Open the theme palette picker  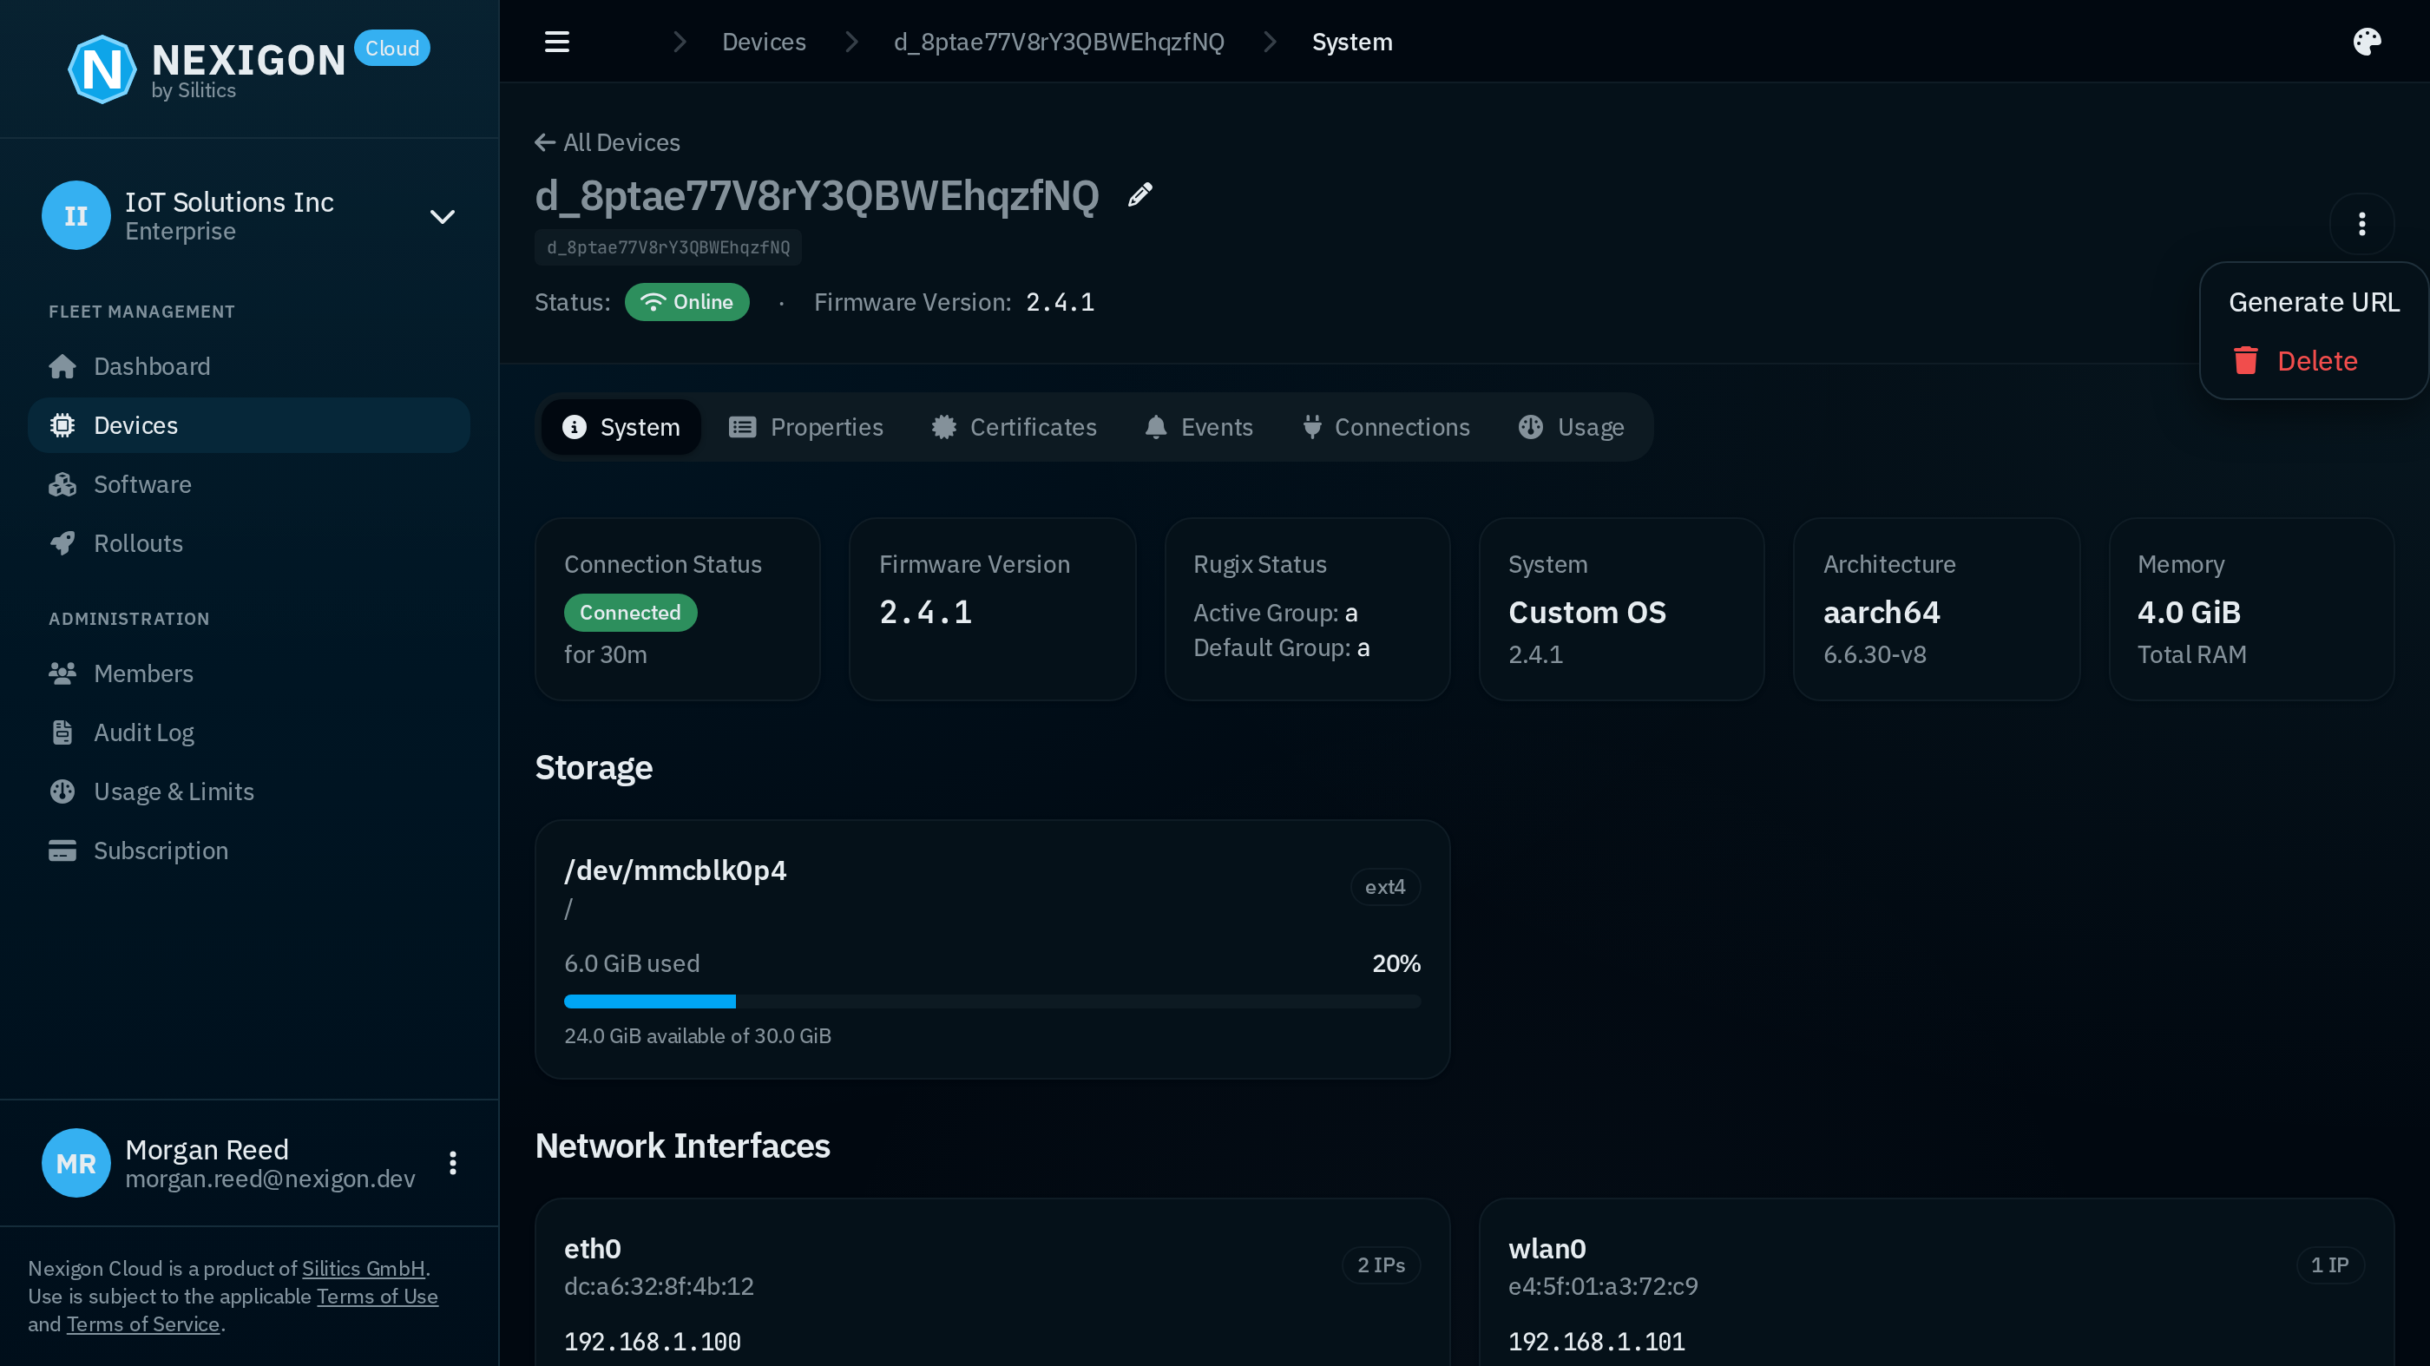[2367, 42]
